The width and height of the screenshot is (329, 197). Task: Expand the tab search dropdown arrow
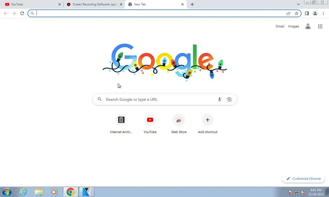[298, 4]
